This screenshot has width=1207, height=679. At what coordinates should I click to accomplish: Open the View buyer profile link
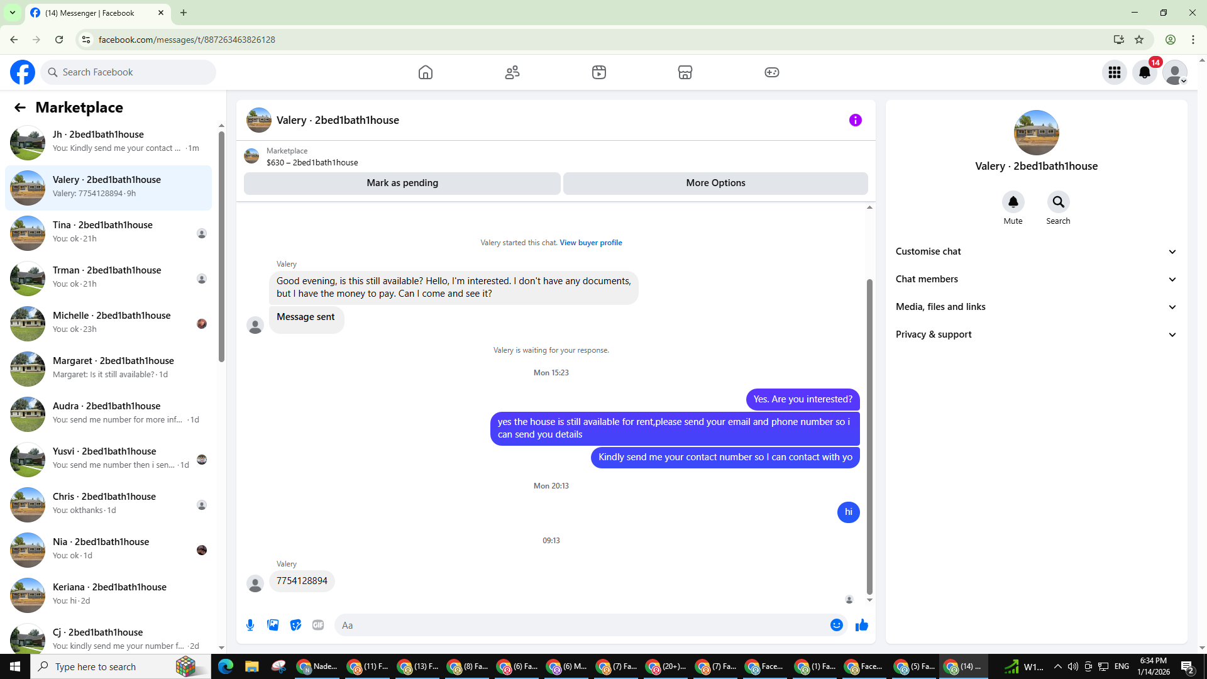coord(590,243)
